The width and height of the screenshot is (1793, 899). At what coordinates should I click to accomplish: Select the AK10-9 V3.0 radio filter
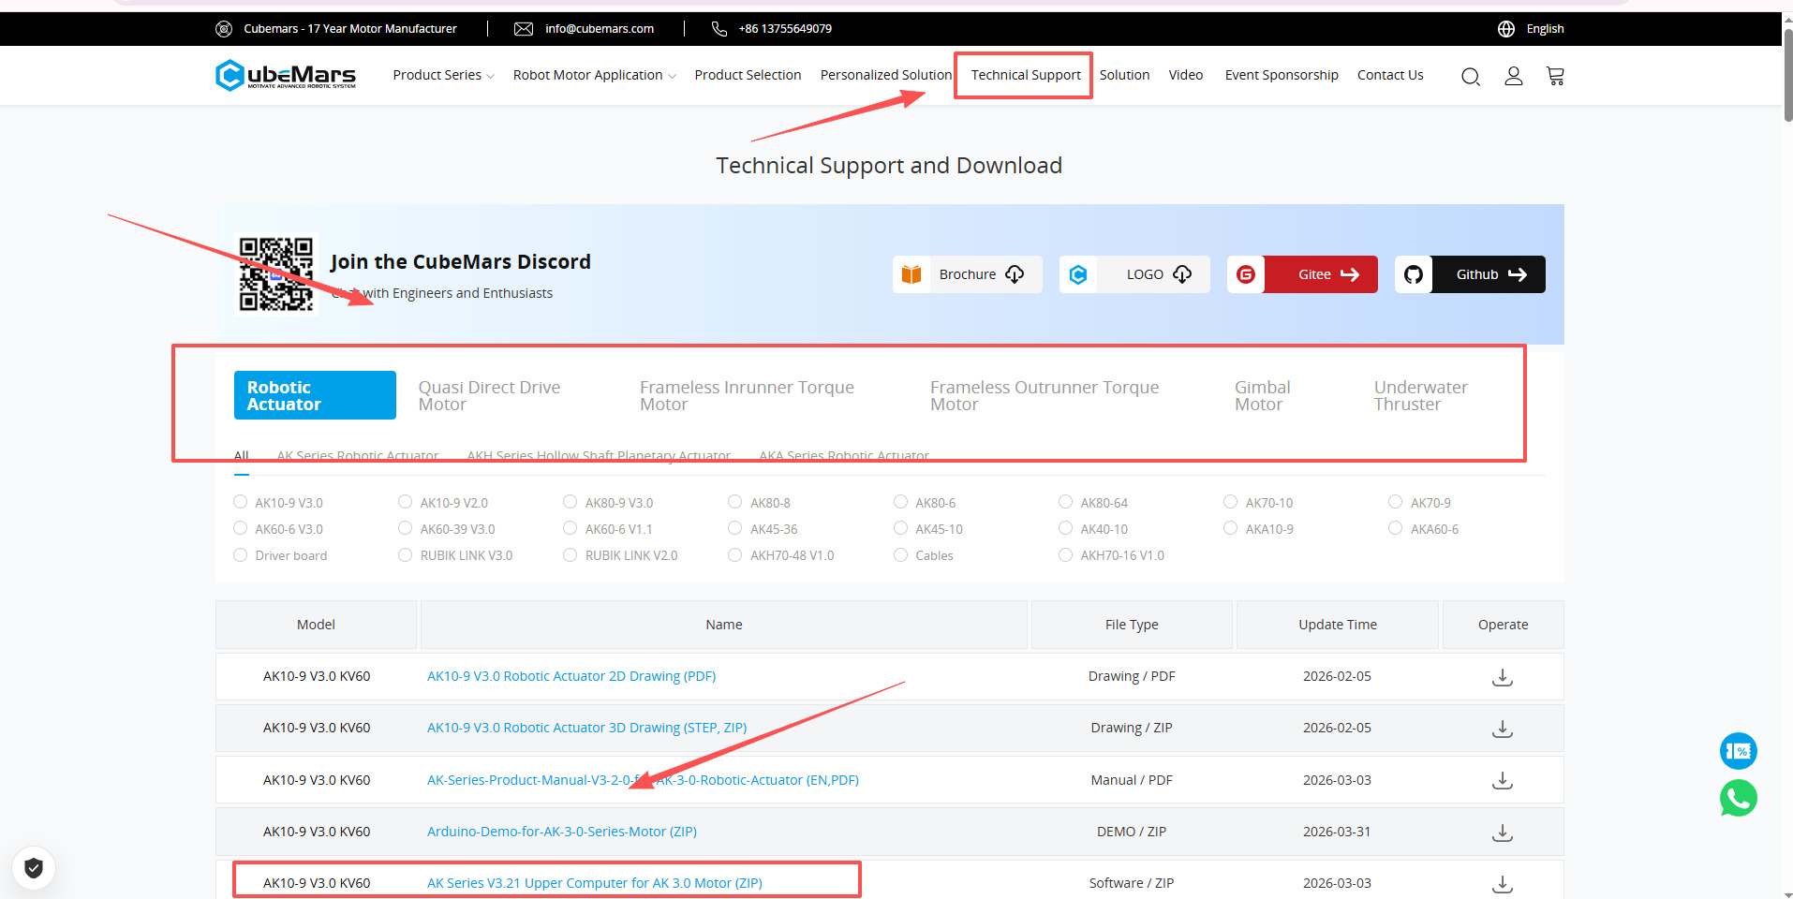pyautogui.click(x=241, y=502)
